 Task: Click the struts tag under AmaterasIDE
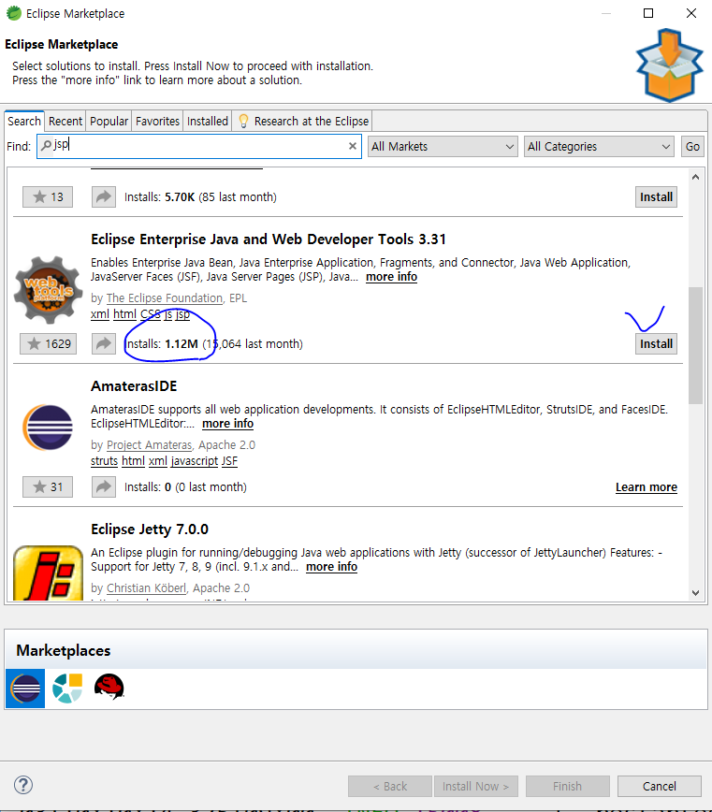[104, 461]
